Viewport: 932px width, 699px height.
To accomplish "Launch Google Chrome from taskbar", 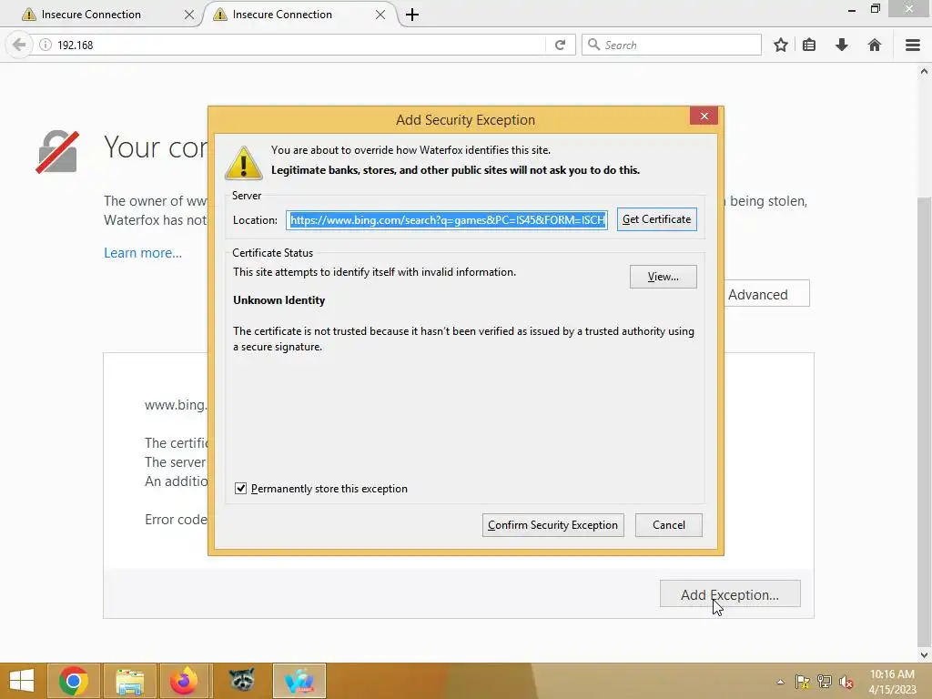I will (74, 681).
